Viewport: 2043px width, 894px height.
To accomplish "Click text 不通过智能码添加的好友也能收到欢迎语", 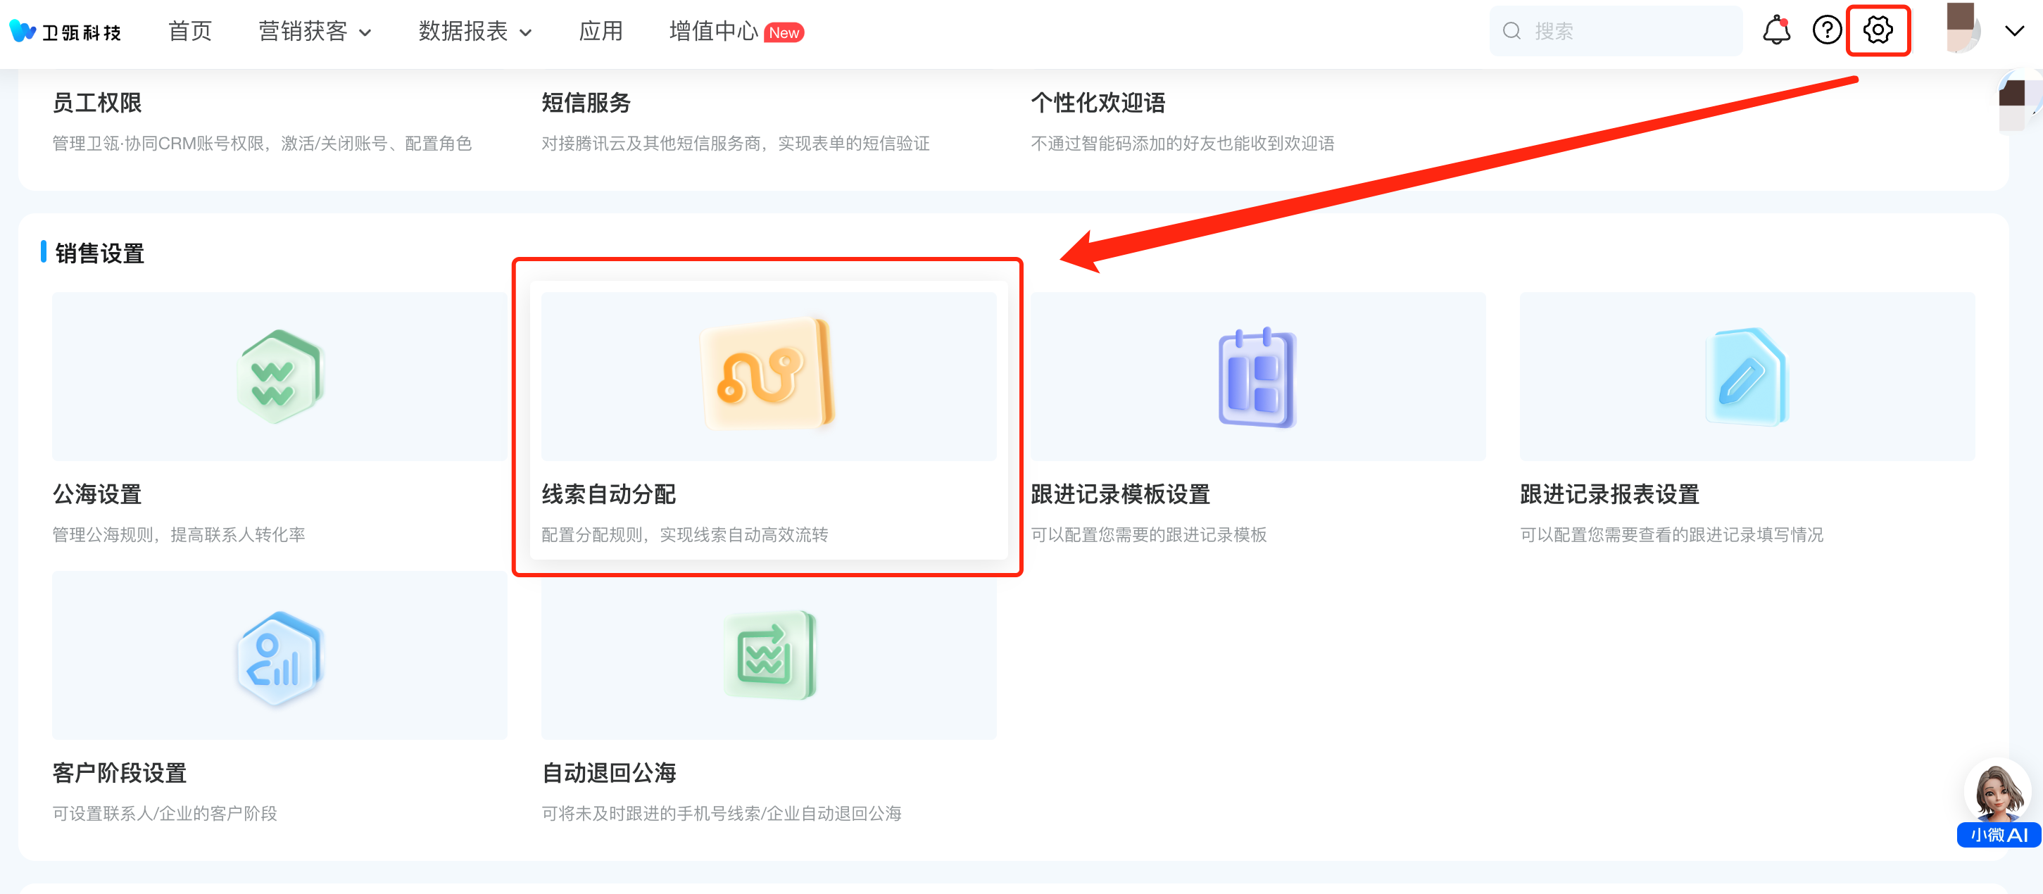I will [1182, 143].
